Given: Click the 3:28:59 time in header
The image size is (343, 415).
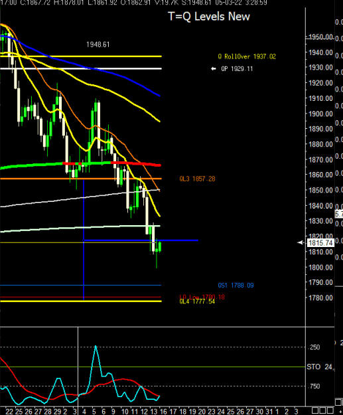Looking at the screenshot, I should tap(256, 3).
